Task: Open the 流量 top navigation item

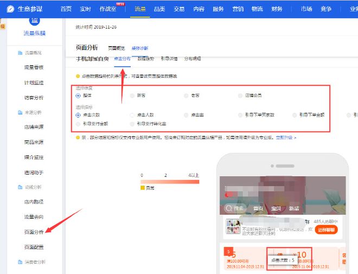Action: coord(140,9)
